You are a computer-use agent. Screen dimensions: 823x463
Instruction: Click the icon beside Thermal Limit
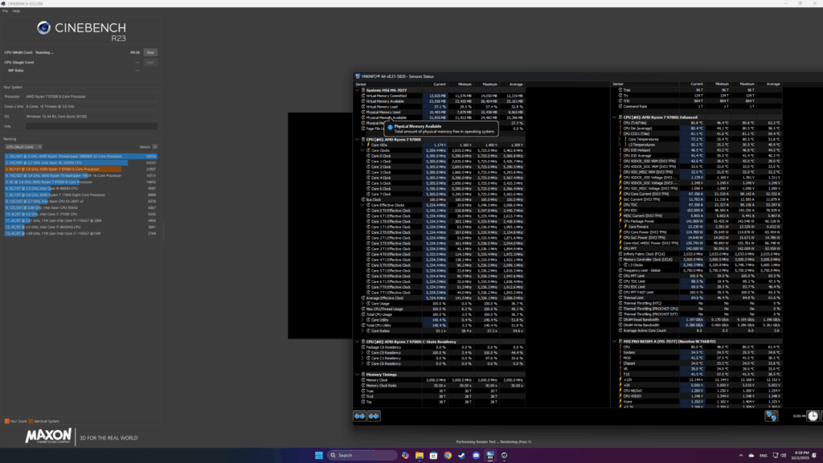[620, 297]
